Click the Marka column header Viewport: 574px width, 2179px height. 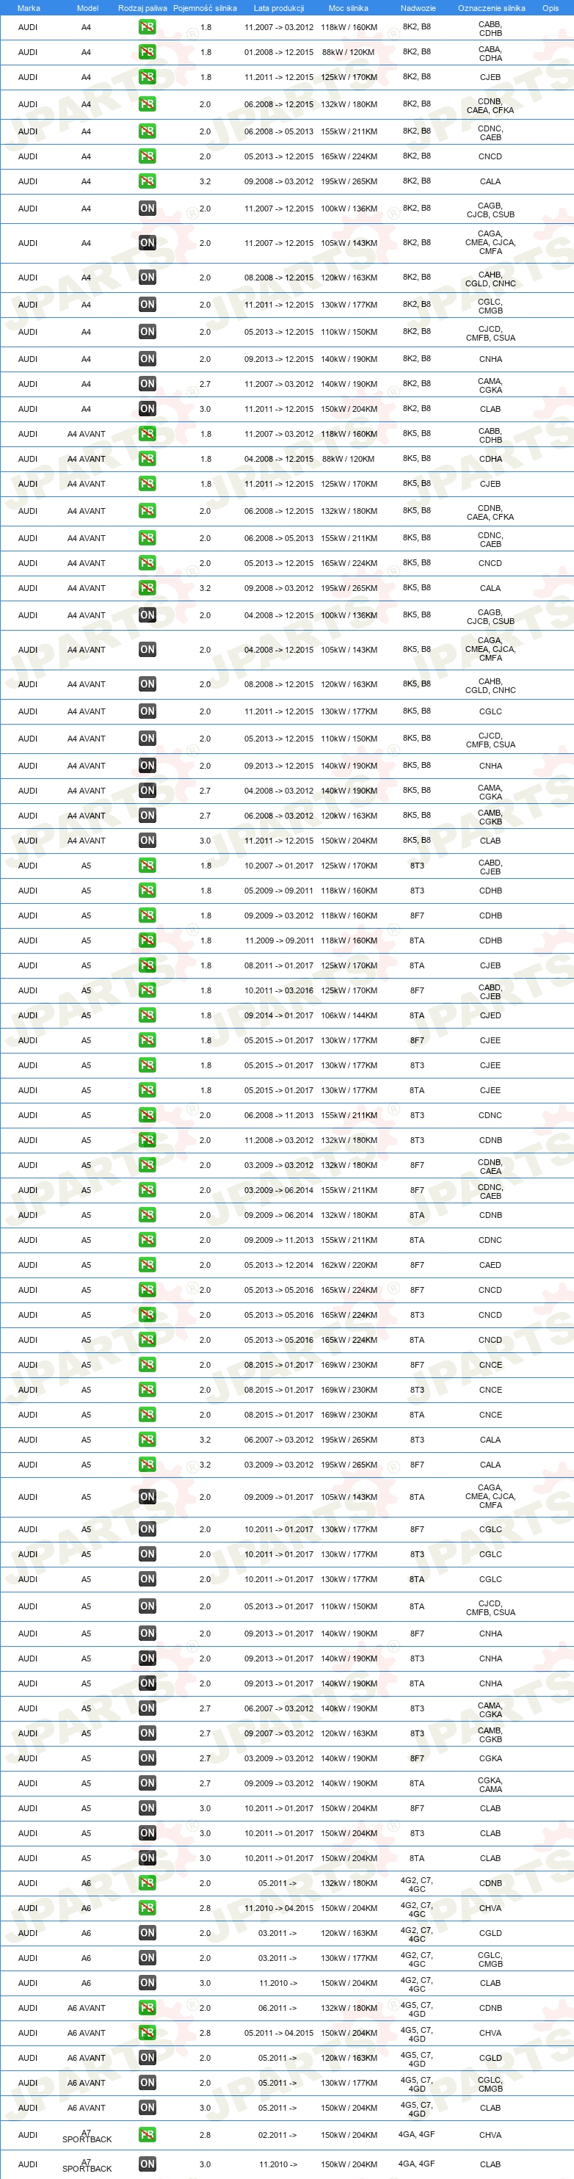29,9
